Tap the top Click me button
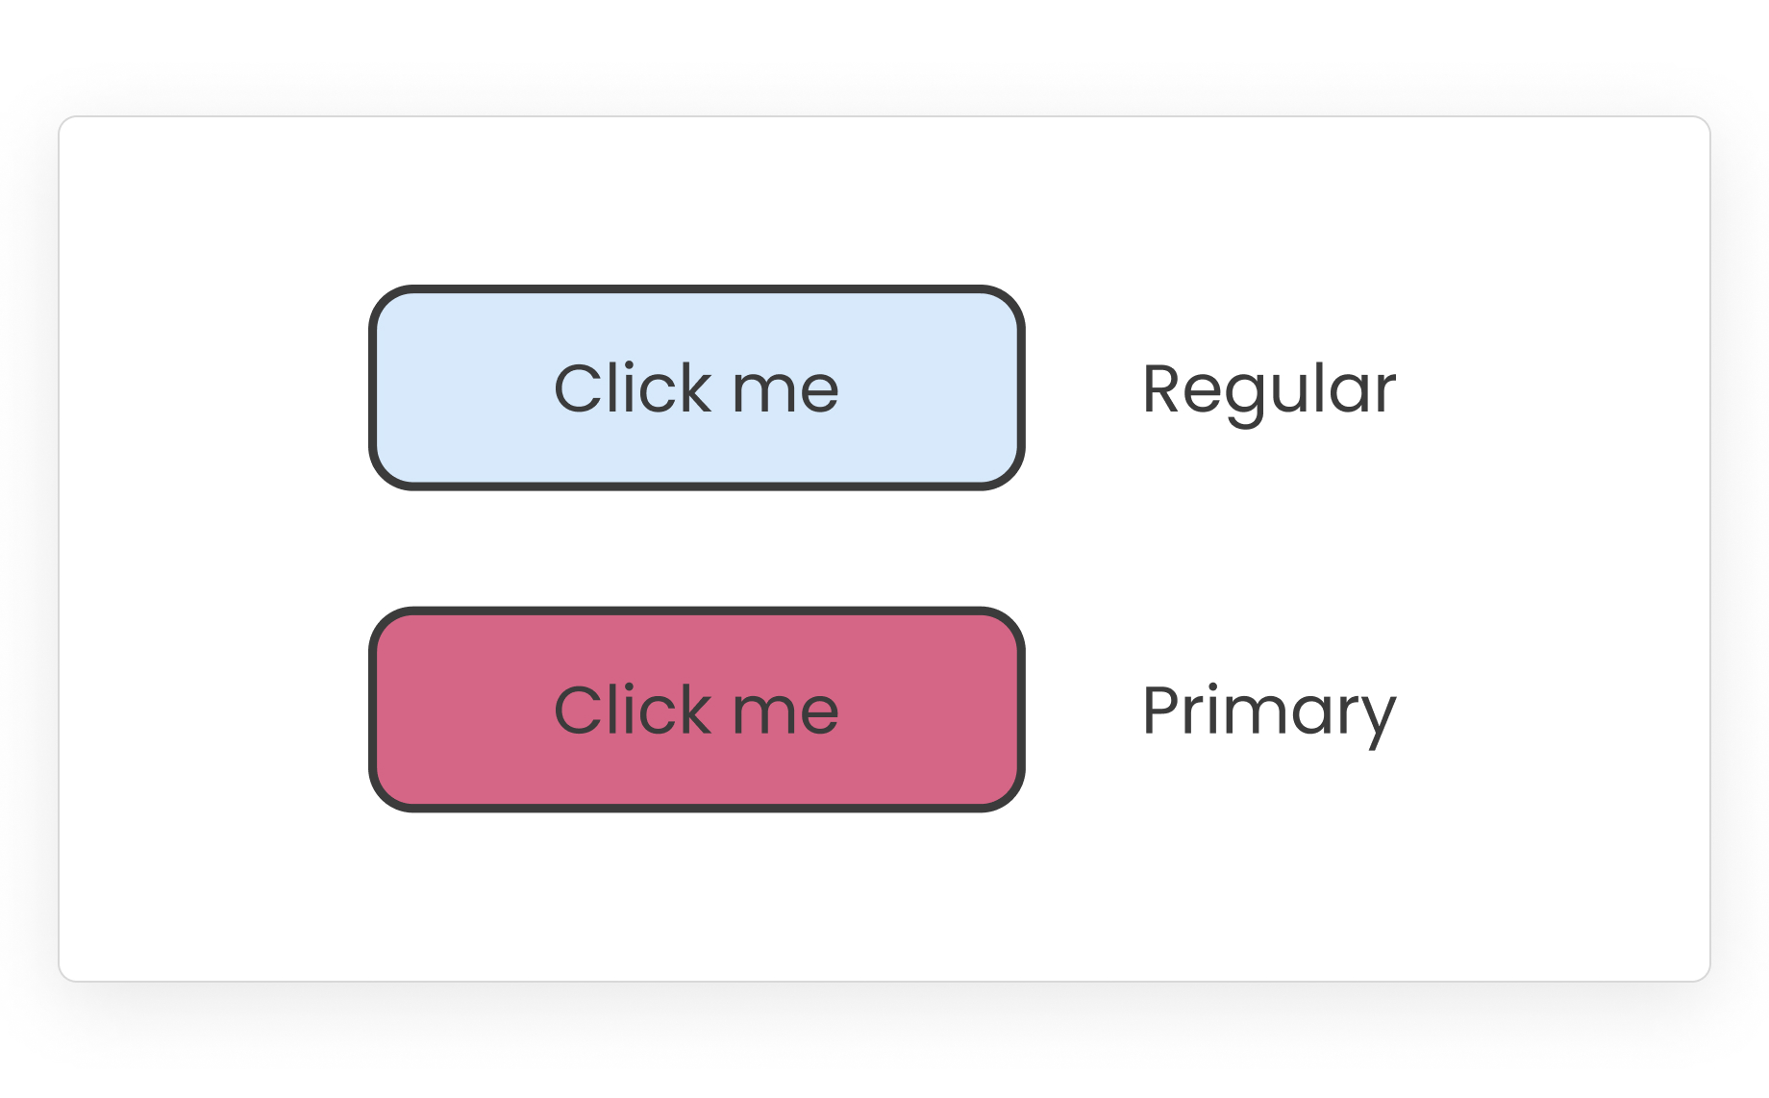 [x=696, y=387]
